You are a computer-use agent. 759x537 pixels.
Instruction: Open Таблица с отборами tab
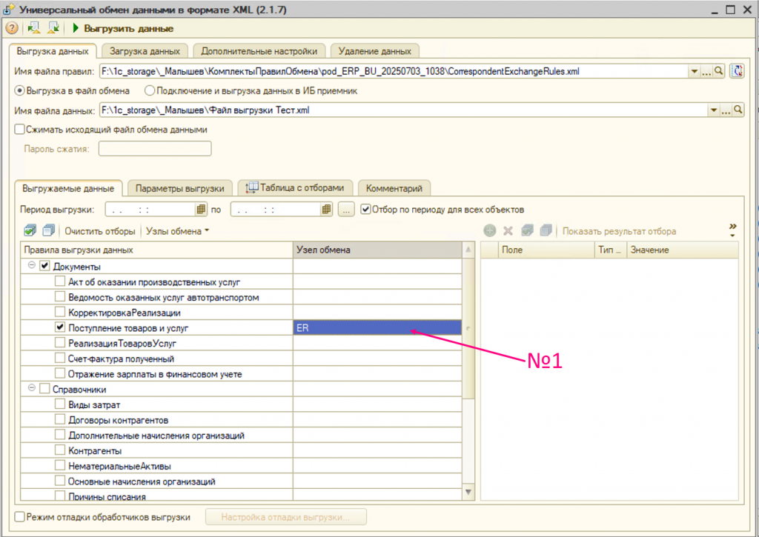coord(295,187)
